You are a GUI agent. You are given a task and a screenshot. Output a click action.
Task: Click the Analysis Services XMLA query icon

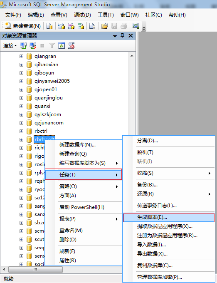click(81, 26)
